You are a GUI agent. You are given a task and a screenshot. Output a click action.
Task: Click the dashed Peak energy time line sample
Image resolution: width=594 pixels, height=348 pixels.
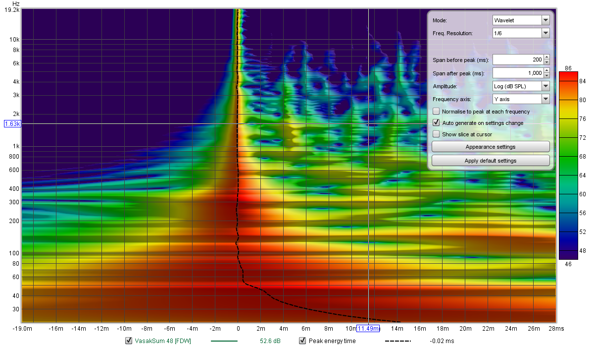tap(398, 341)
